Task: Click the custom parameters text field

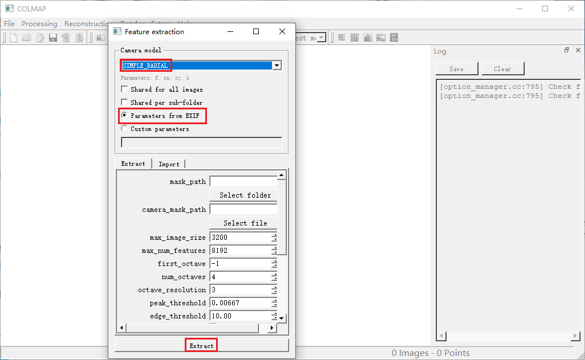Action: point(201,142)
